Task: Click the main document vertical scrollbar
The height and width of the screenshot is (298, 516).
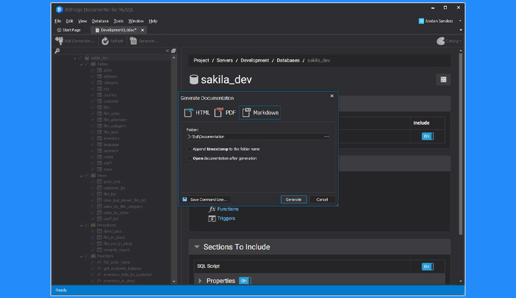Action: pyautogui.click(x=460, y=143)
